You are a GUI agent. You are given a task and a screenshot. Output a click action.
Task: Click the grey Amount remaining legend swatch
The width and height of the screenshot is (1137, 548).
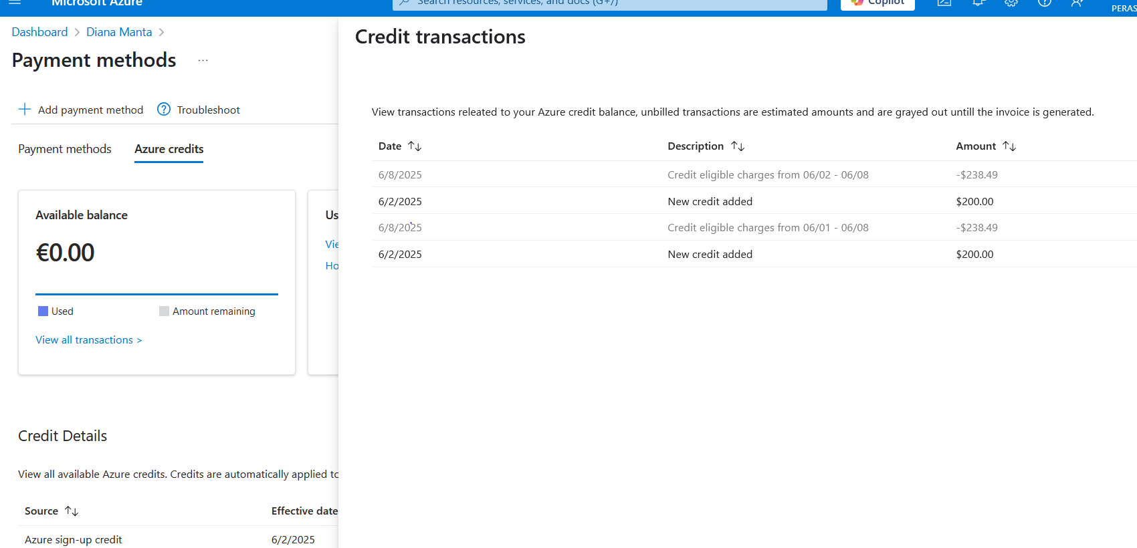click(x=165, y=311)
